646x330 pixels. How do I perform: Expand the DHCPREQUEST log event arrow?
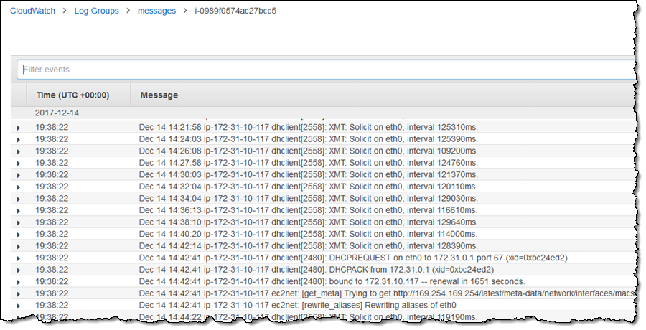[x=18, y=258]
